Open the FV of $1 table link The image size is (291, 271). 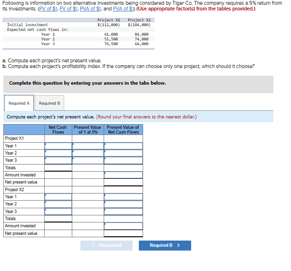[x=68, y=9]
